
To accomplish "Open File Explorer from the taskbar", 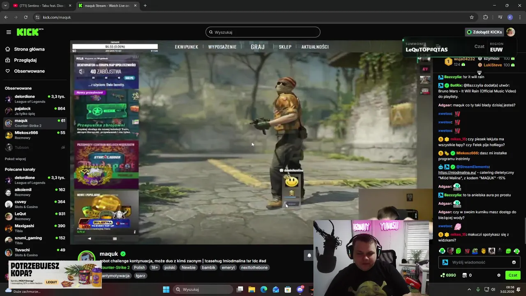I will [252, 289].
